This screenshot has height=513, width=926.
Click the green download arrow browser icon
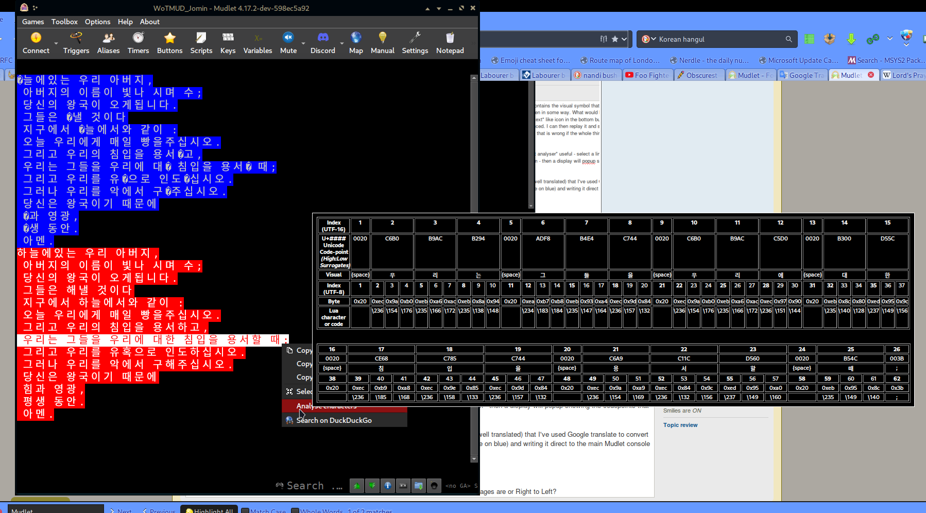point(851,39)
